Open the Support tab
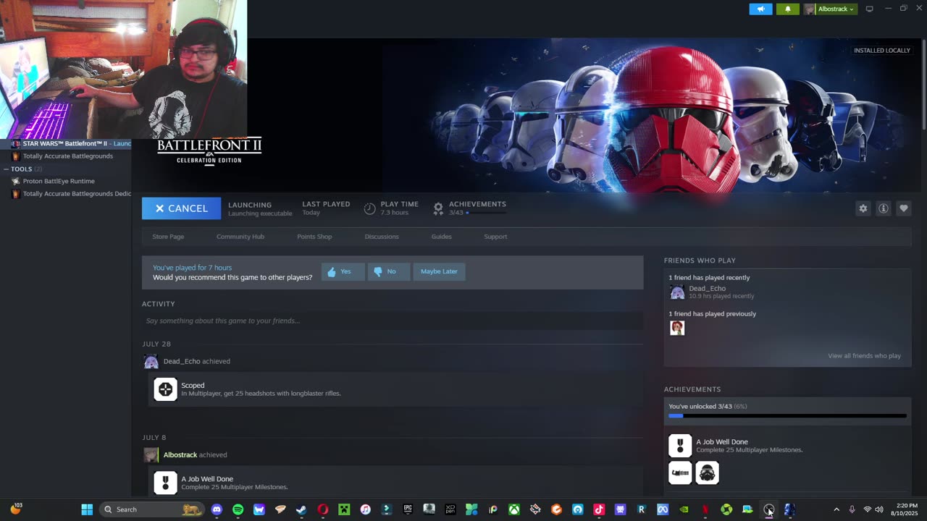The height and width of the screenshot is (521, 927). click(495, 237)
